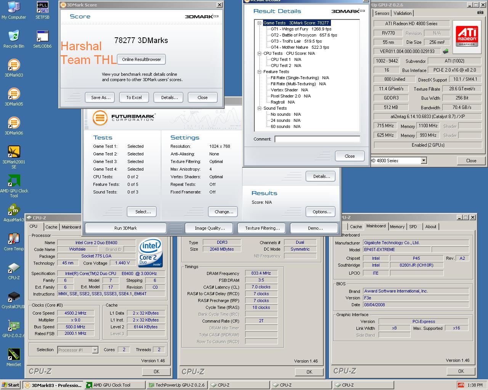Open the AquaMark3 desktop icon
This screenshot has width=488, height=390.
14,213
